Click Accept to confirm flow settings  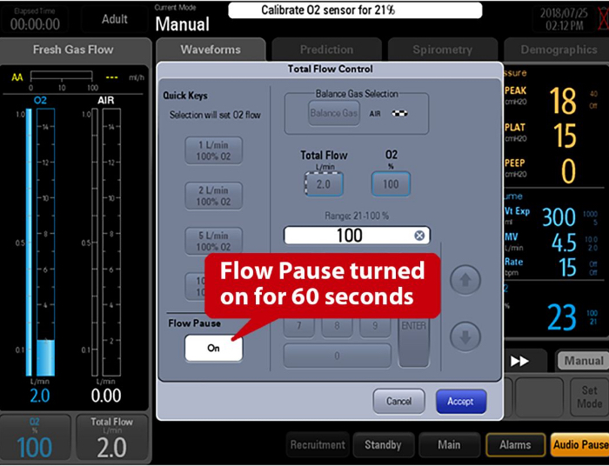[460, 402]
